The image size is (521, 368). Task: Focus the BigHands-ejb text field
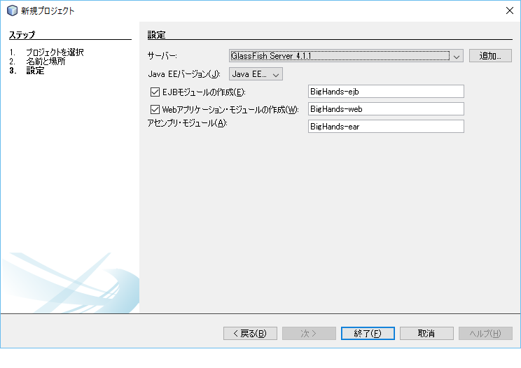point(386,92)
